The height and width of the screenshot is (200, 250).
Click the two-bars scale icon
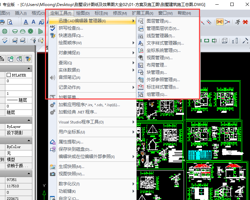235,41
